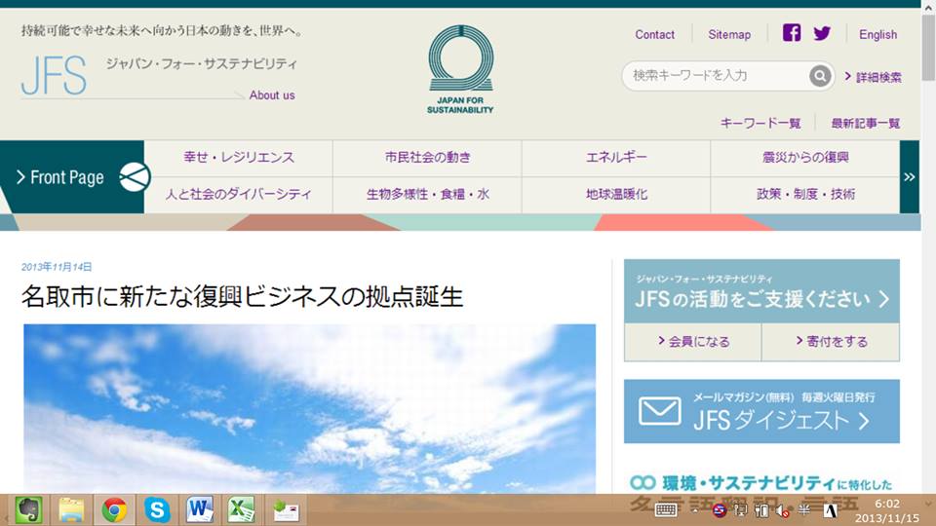The image size is (936, 526).
Task: Click the IME input mode A icon
Action: point(831,510)
